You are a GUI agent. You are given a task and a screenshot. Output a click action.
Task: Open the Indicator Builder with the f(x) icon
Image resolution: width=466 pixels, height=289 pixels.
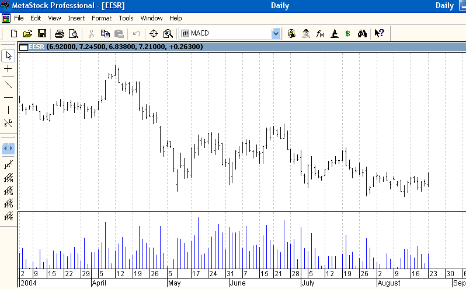click(320, 33)
